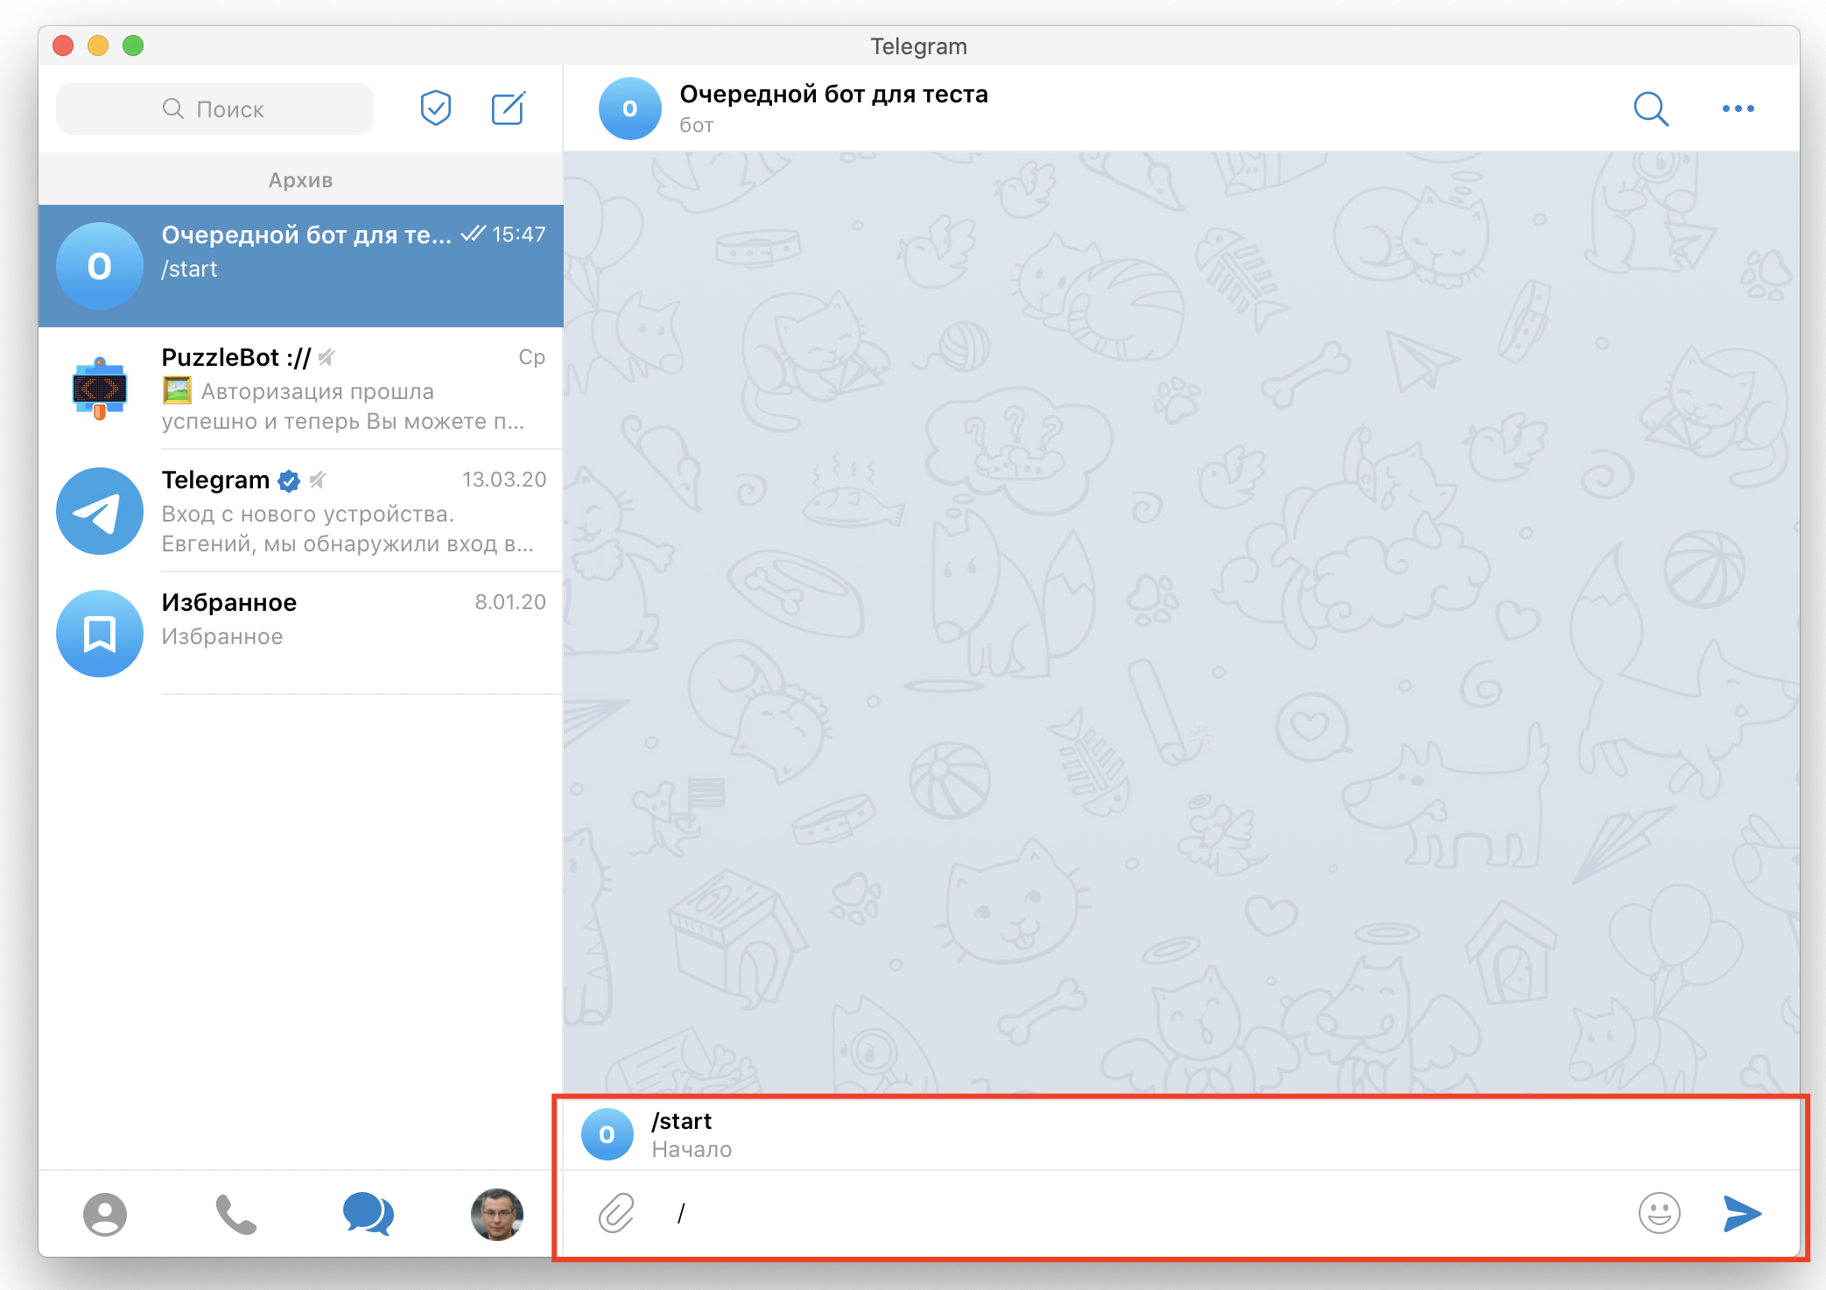Open the three-dots chat menu
This screenshot has height=1290, width=1826.
point(1738,109)
